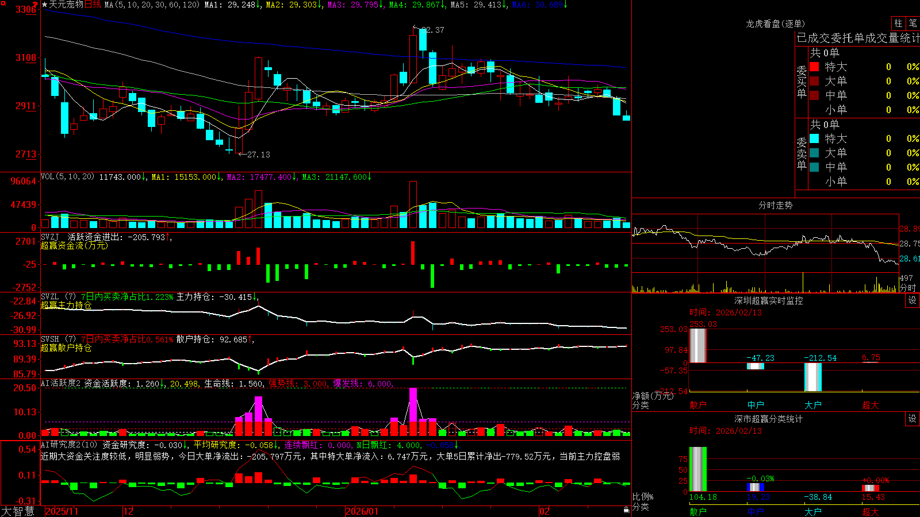Click the 32.37 high price annotation
The width and height of the screenshot is (920, 517).
432,30
